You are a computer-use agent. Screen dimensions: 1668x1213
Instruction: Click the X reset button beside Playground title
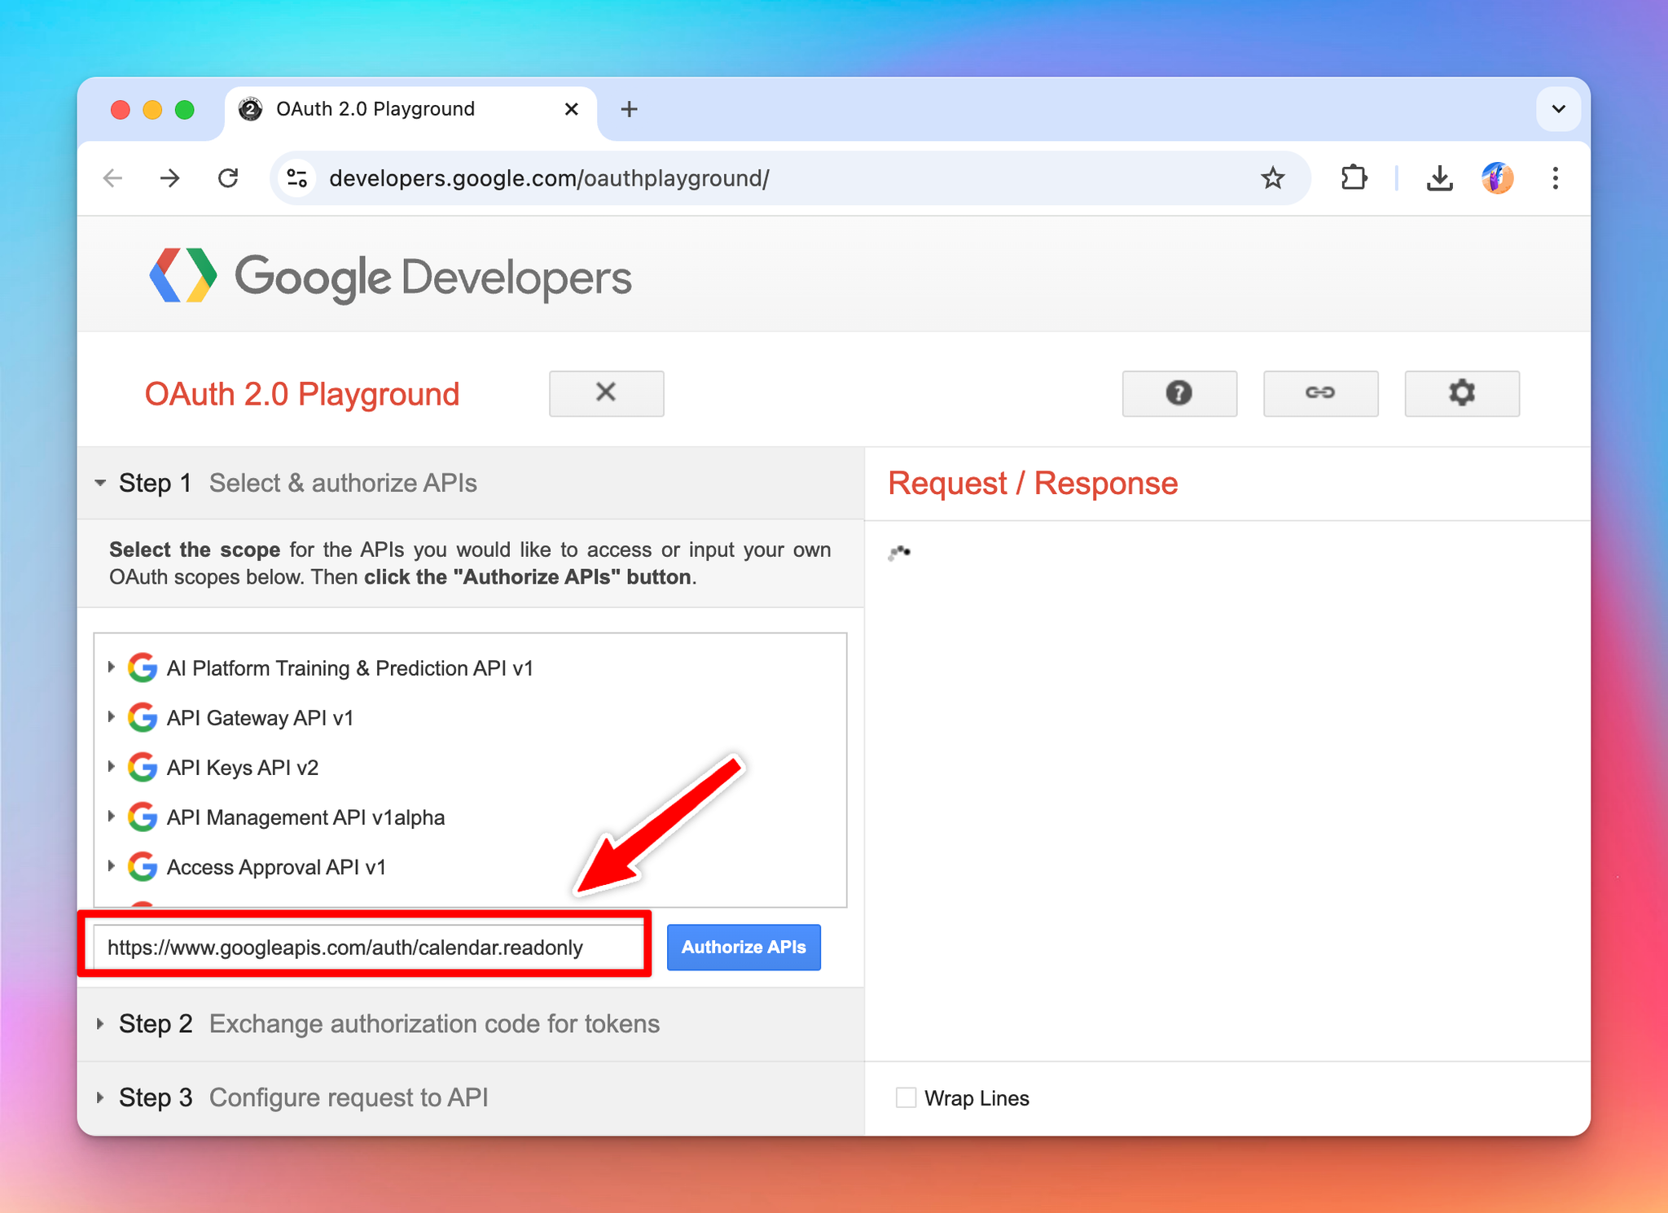(606, 393)
